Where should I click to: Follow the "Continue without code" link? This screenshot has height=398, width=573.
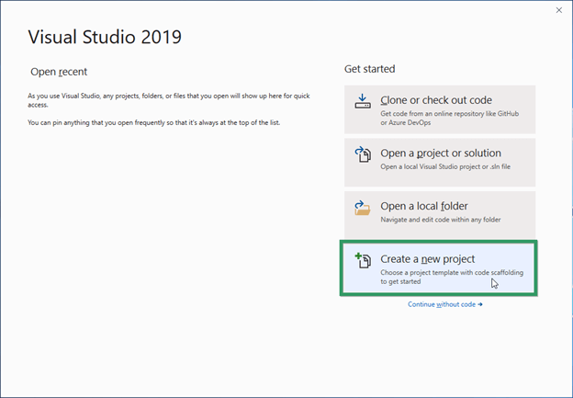click(x=441, y=304)
